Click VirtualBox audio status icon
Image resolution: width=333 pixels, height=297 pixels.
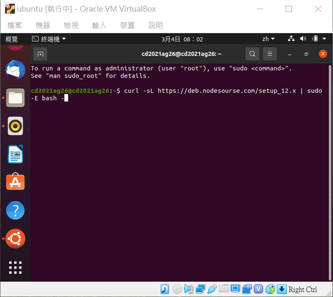(x=189, y=289)
